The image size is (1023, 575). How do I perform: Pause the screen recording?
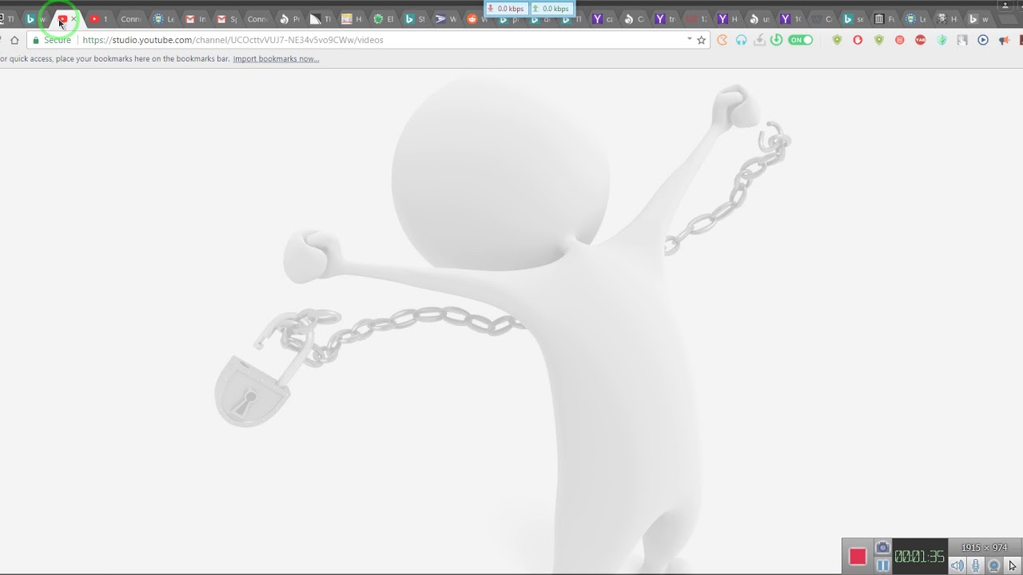coord(882,565)
